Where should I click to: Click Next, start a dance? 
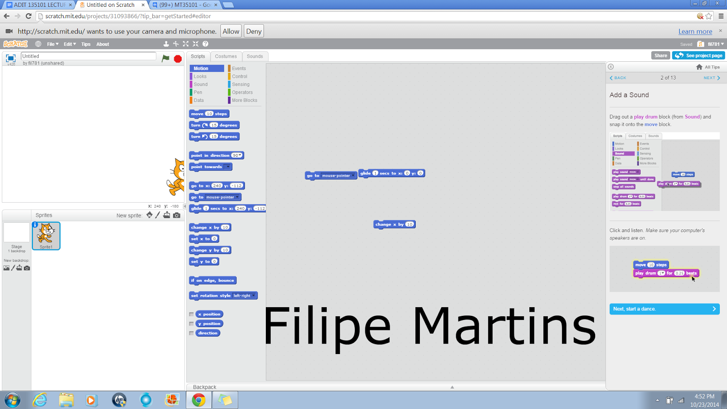pyautogui.click(x=664, y=309)
